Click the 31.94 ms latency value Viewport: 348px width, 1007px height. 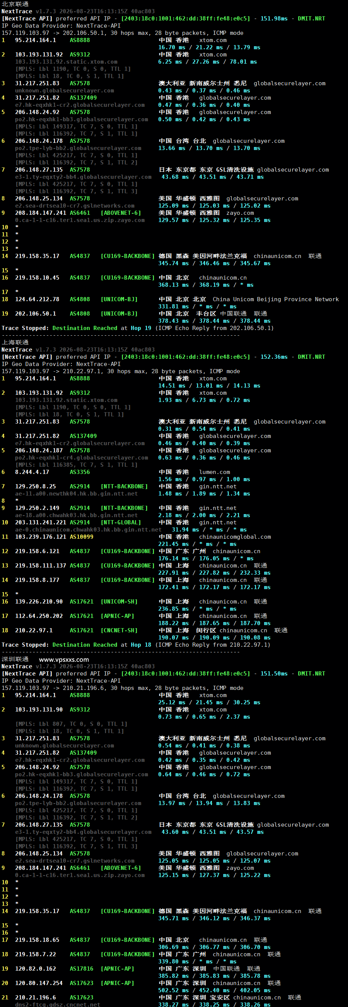(x=186, y=530)
